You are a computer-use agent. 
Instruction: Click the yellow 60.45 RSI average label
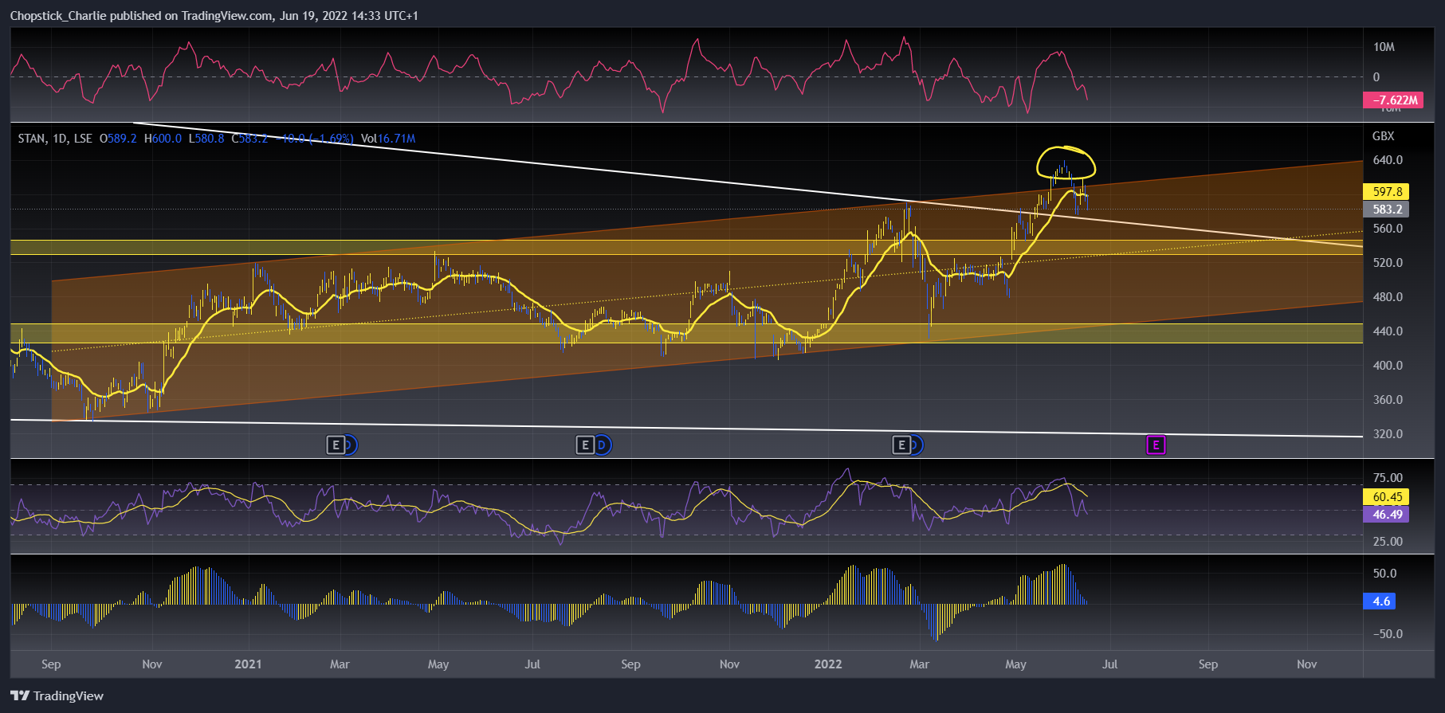pyautogui.click(x=1386, y=496)
